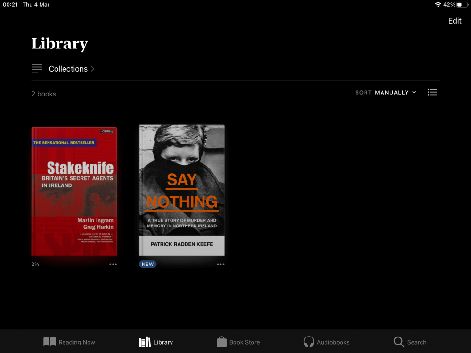
Task: Open the Stakeknife book cover
Action: 74,192
